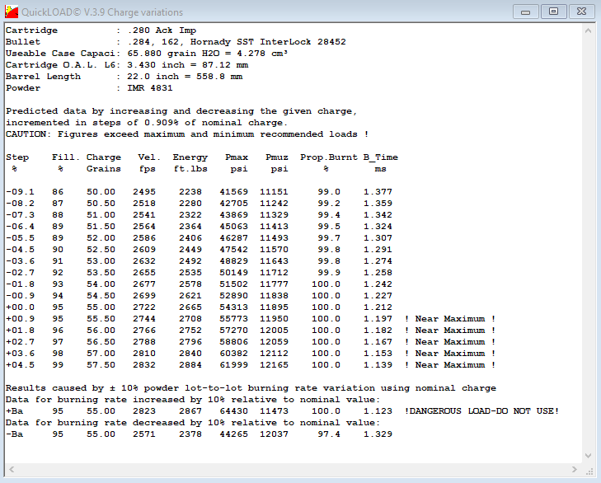Click the velocity '2699'
601x483 pixels.
144,296
